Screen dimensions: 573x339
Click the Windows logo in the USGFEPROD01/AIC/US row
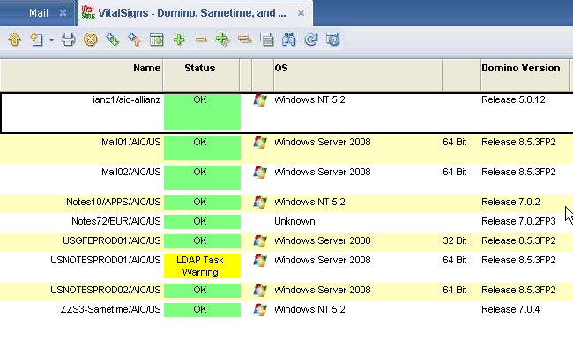click(x=260, y=241)
